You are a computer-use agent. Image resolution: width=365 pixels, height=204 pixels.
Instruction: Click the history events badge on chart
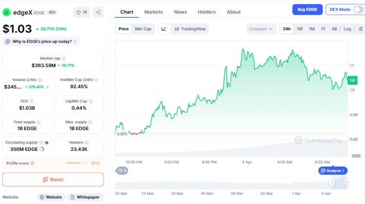tap(122, 170)
